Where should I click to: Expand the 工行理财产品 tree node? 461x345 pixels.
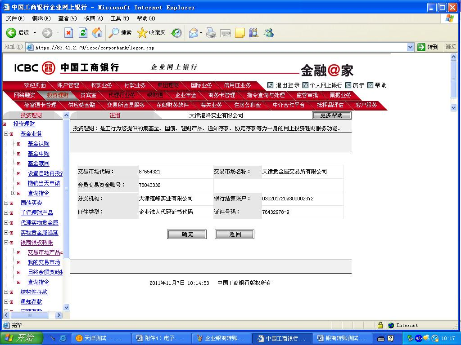coord(6,212)
